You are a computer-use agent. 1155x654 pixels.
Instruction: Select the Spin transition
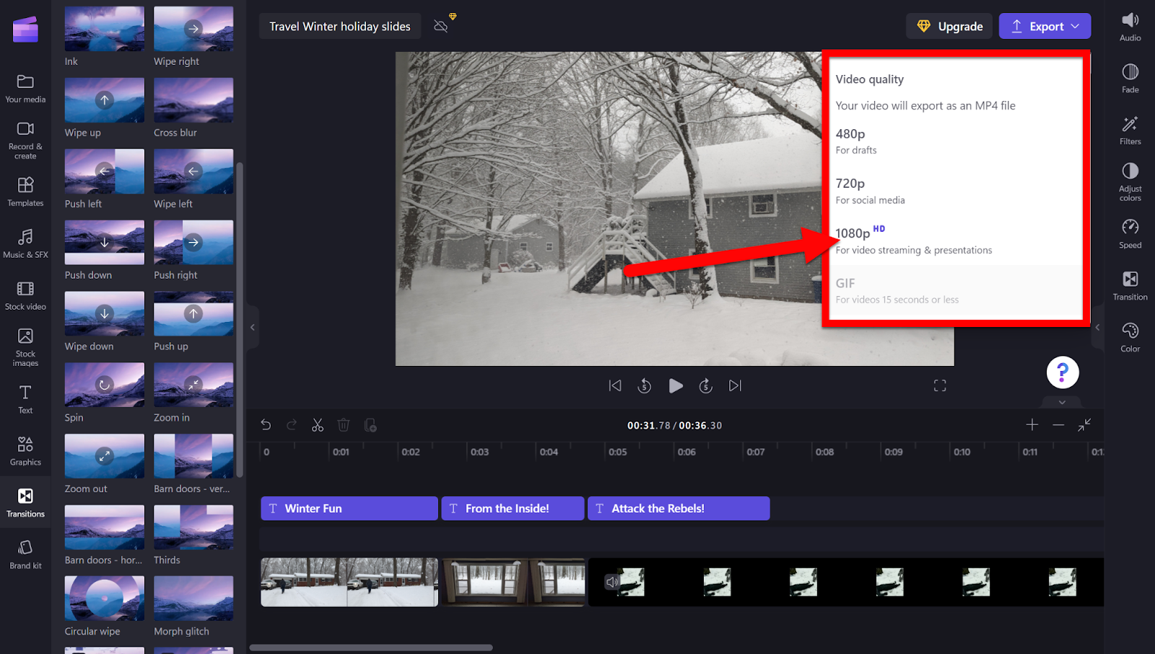coord(105,385)
